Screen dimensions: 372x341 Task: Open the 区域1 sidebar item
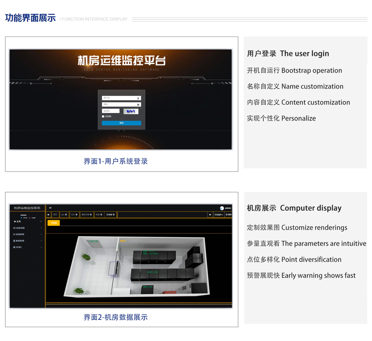(26, 247)
